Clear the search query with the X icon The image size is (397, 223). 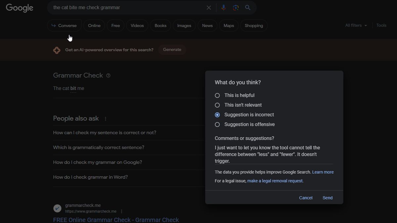(208, 7)
